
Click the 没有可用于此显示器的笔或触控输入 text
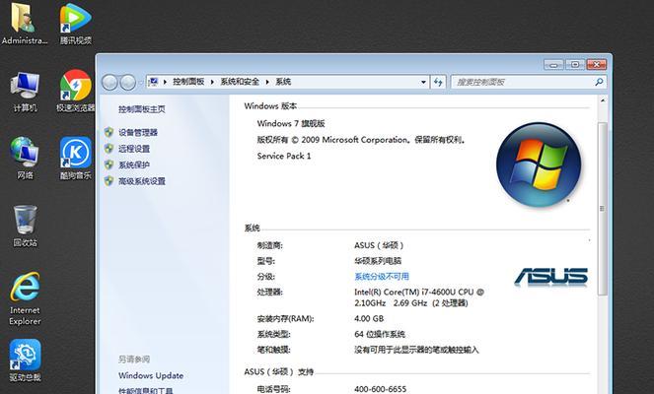pos(416,350)
